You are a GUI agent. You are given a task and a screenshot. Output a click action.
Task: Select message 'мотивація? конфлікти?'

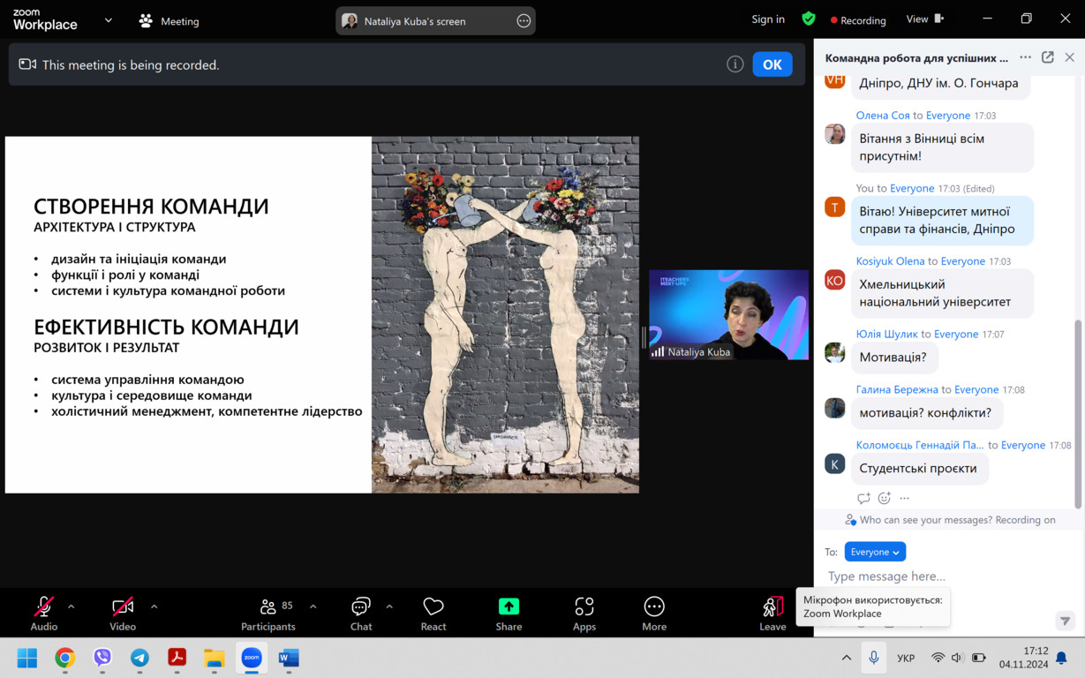925,412
